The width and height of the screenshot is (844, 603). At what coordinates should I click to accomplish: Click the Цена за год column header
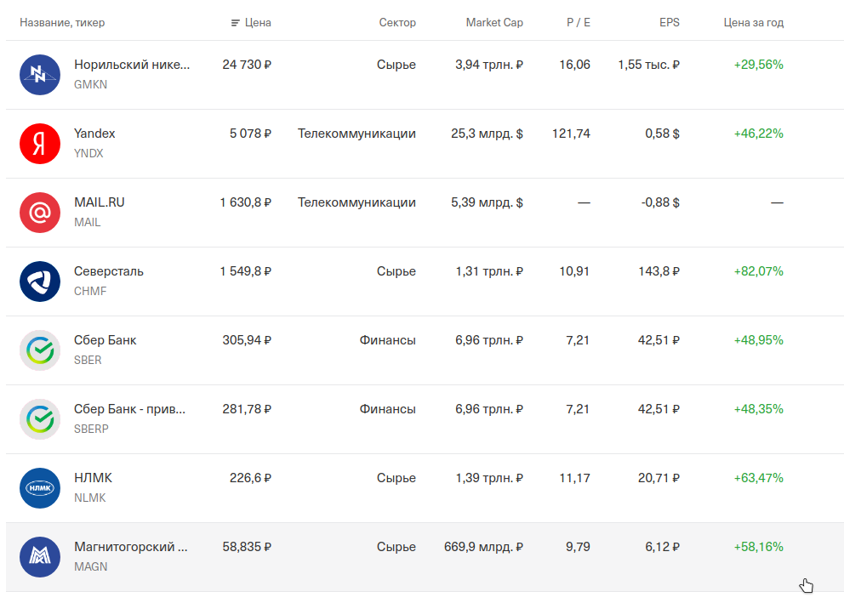pos(754,23)
